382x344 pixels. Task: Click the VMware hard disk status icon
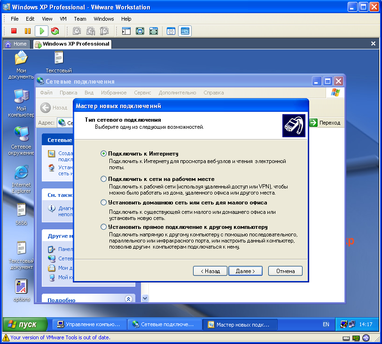tap(346, 338)
